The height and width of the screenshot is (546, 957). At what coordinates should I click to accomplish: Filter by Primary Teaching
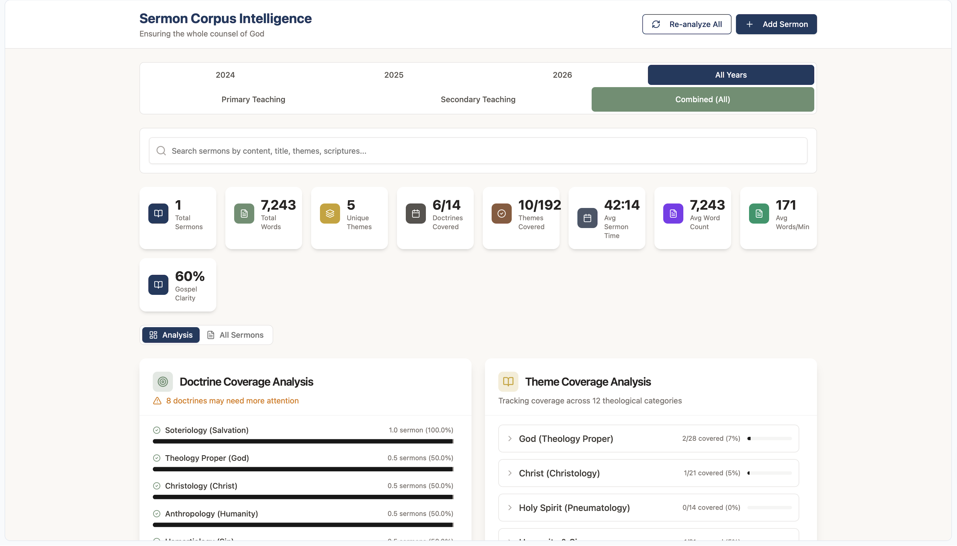[253, 99]
